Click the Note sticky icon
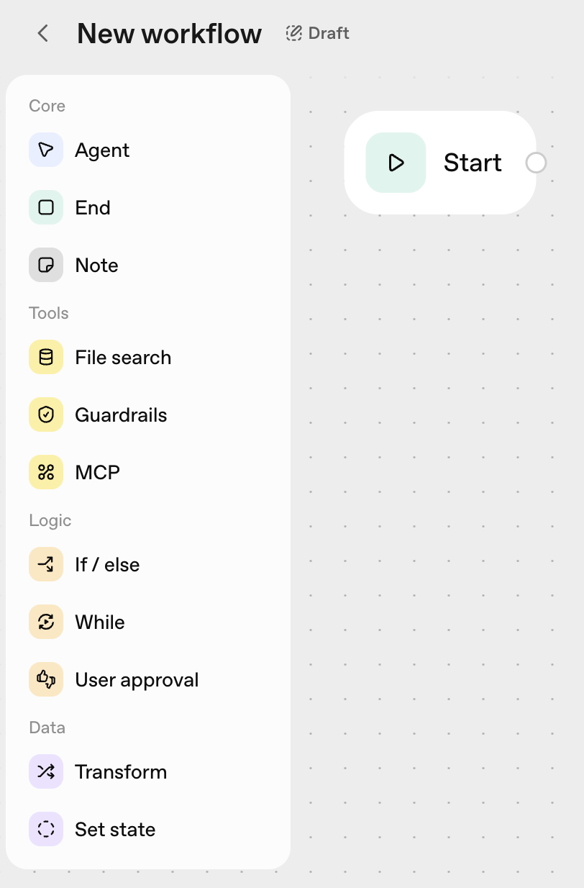Image resolution: width=584 pixels, height=888 pixels. (x=46, y=265)
